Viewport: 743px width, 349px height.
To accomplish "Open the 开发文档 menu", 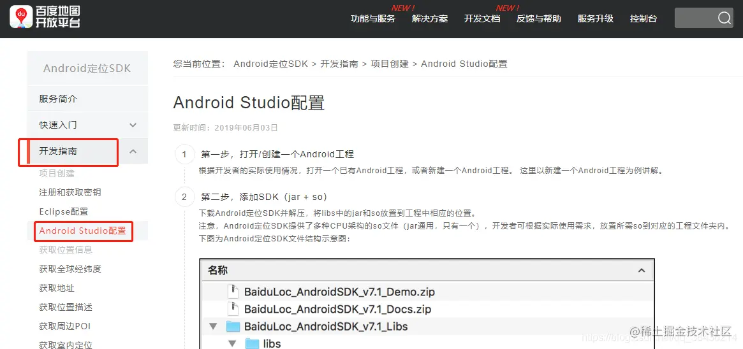I will (482, 19).
